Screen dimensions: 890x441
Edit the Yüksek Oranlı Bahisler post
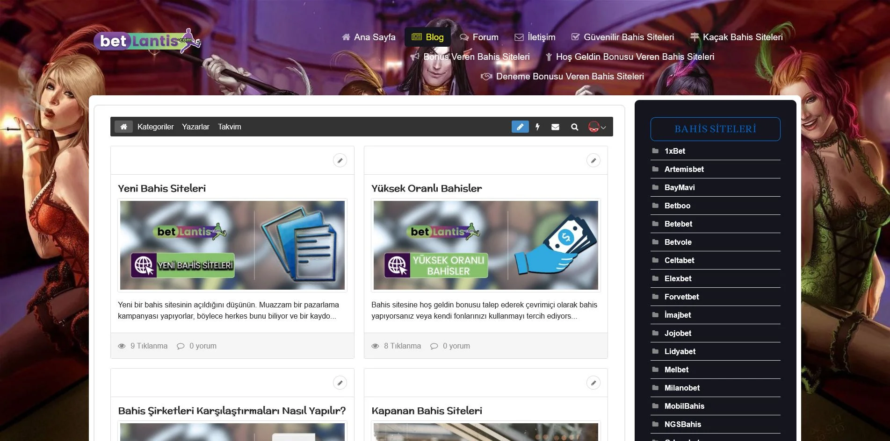pos(593,161)
